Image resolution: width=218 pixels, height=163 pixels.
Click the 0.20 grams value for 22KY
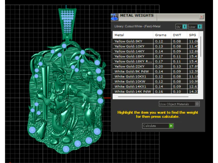[159, 67]
